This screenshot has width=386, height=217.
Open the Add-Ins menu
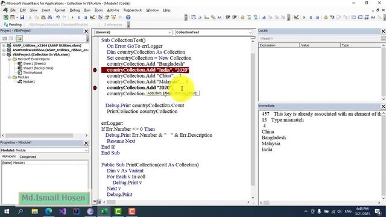113,10
